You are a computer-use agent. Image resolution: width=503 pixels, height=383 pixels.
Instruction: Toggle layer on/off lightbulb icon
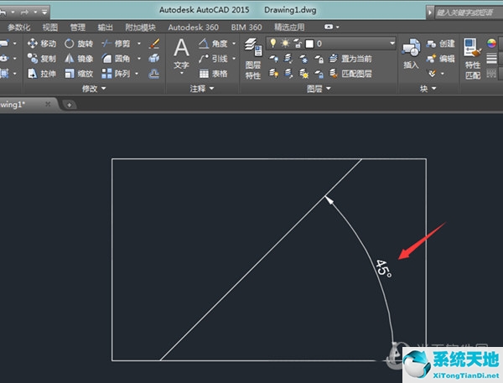[272, 43]
